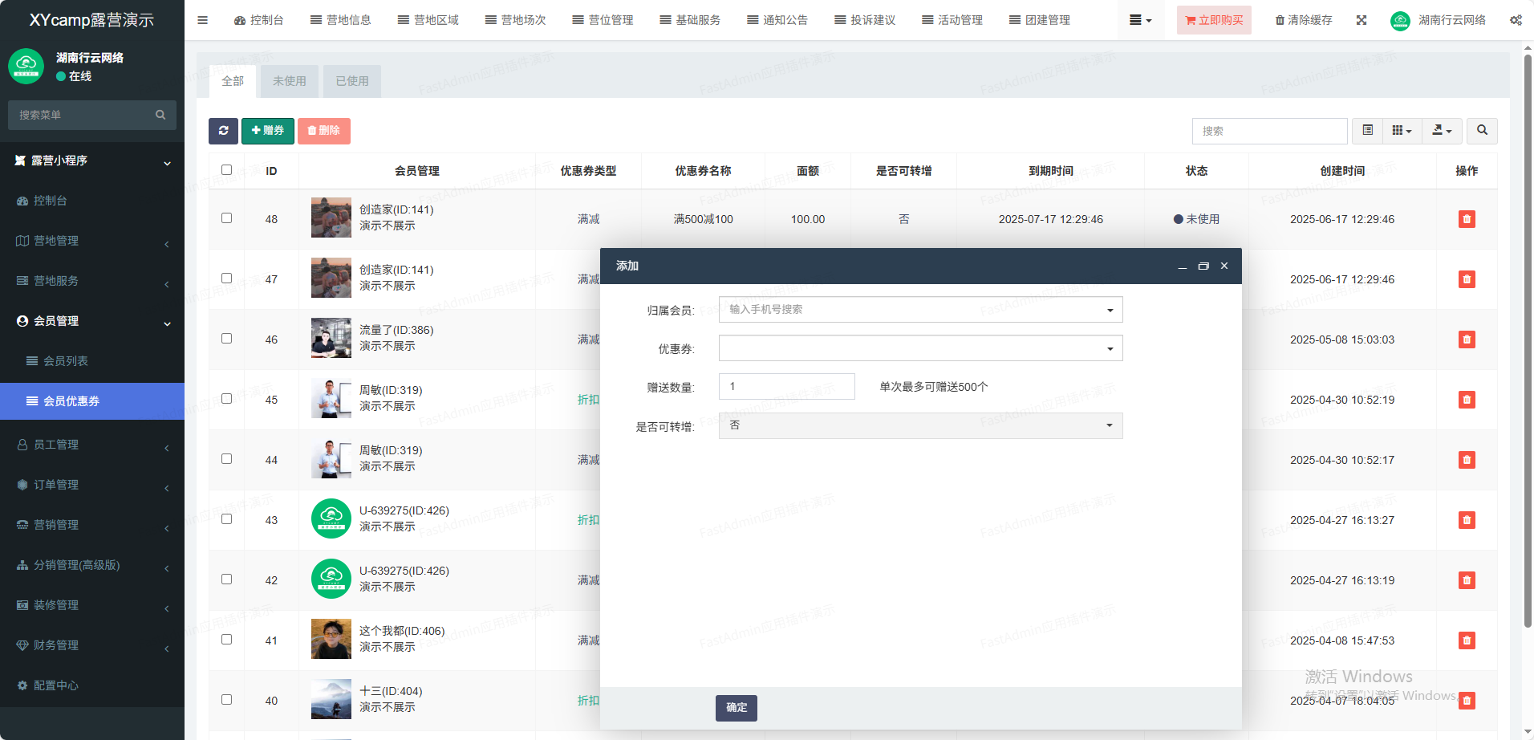Toggle the table view mode icon

click(1367, 131)
